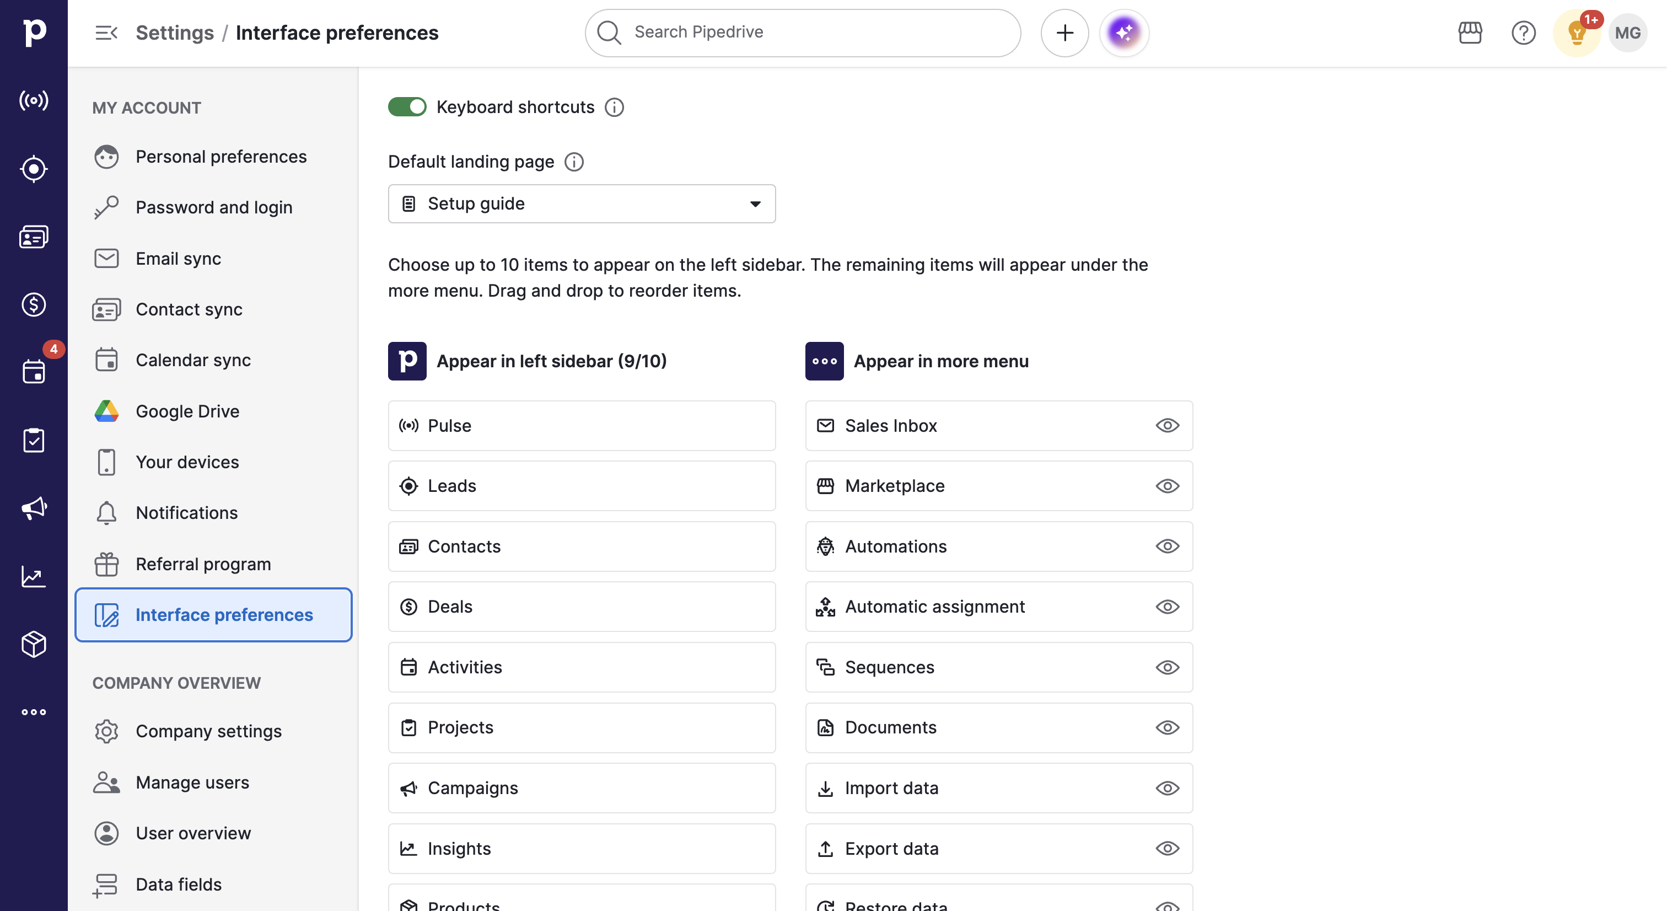Image resolution: width=1667 pixels, height=911 pixels.
Task: Open Leads icon in the dark navigation bar
Action: coord(34,169)
